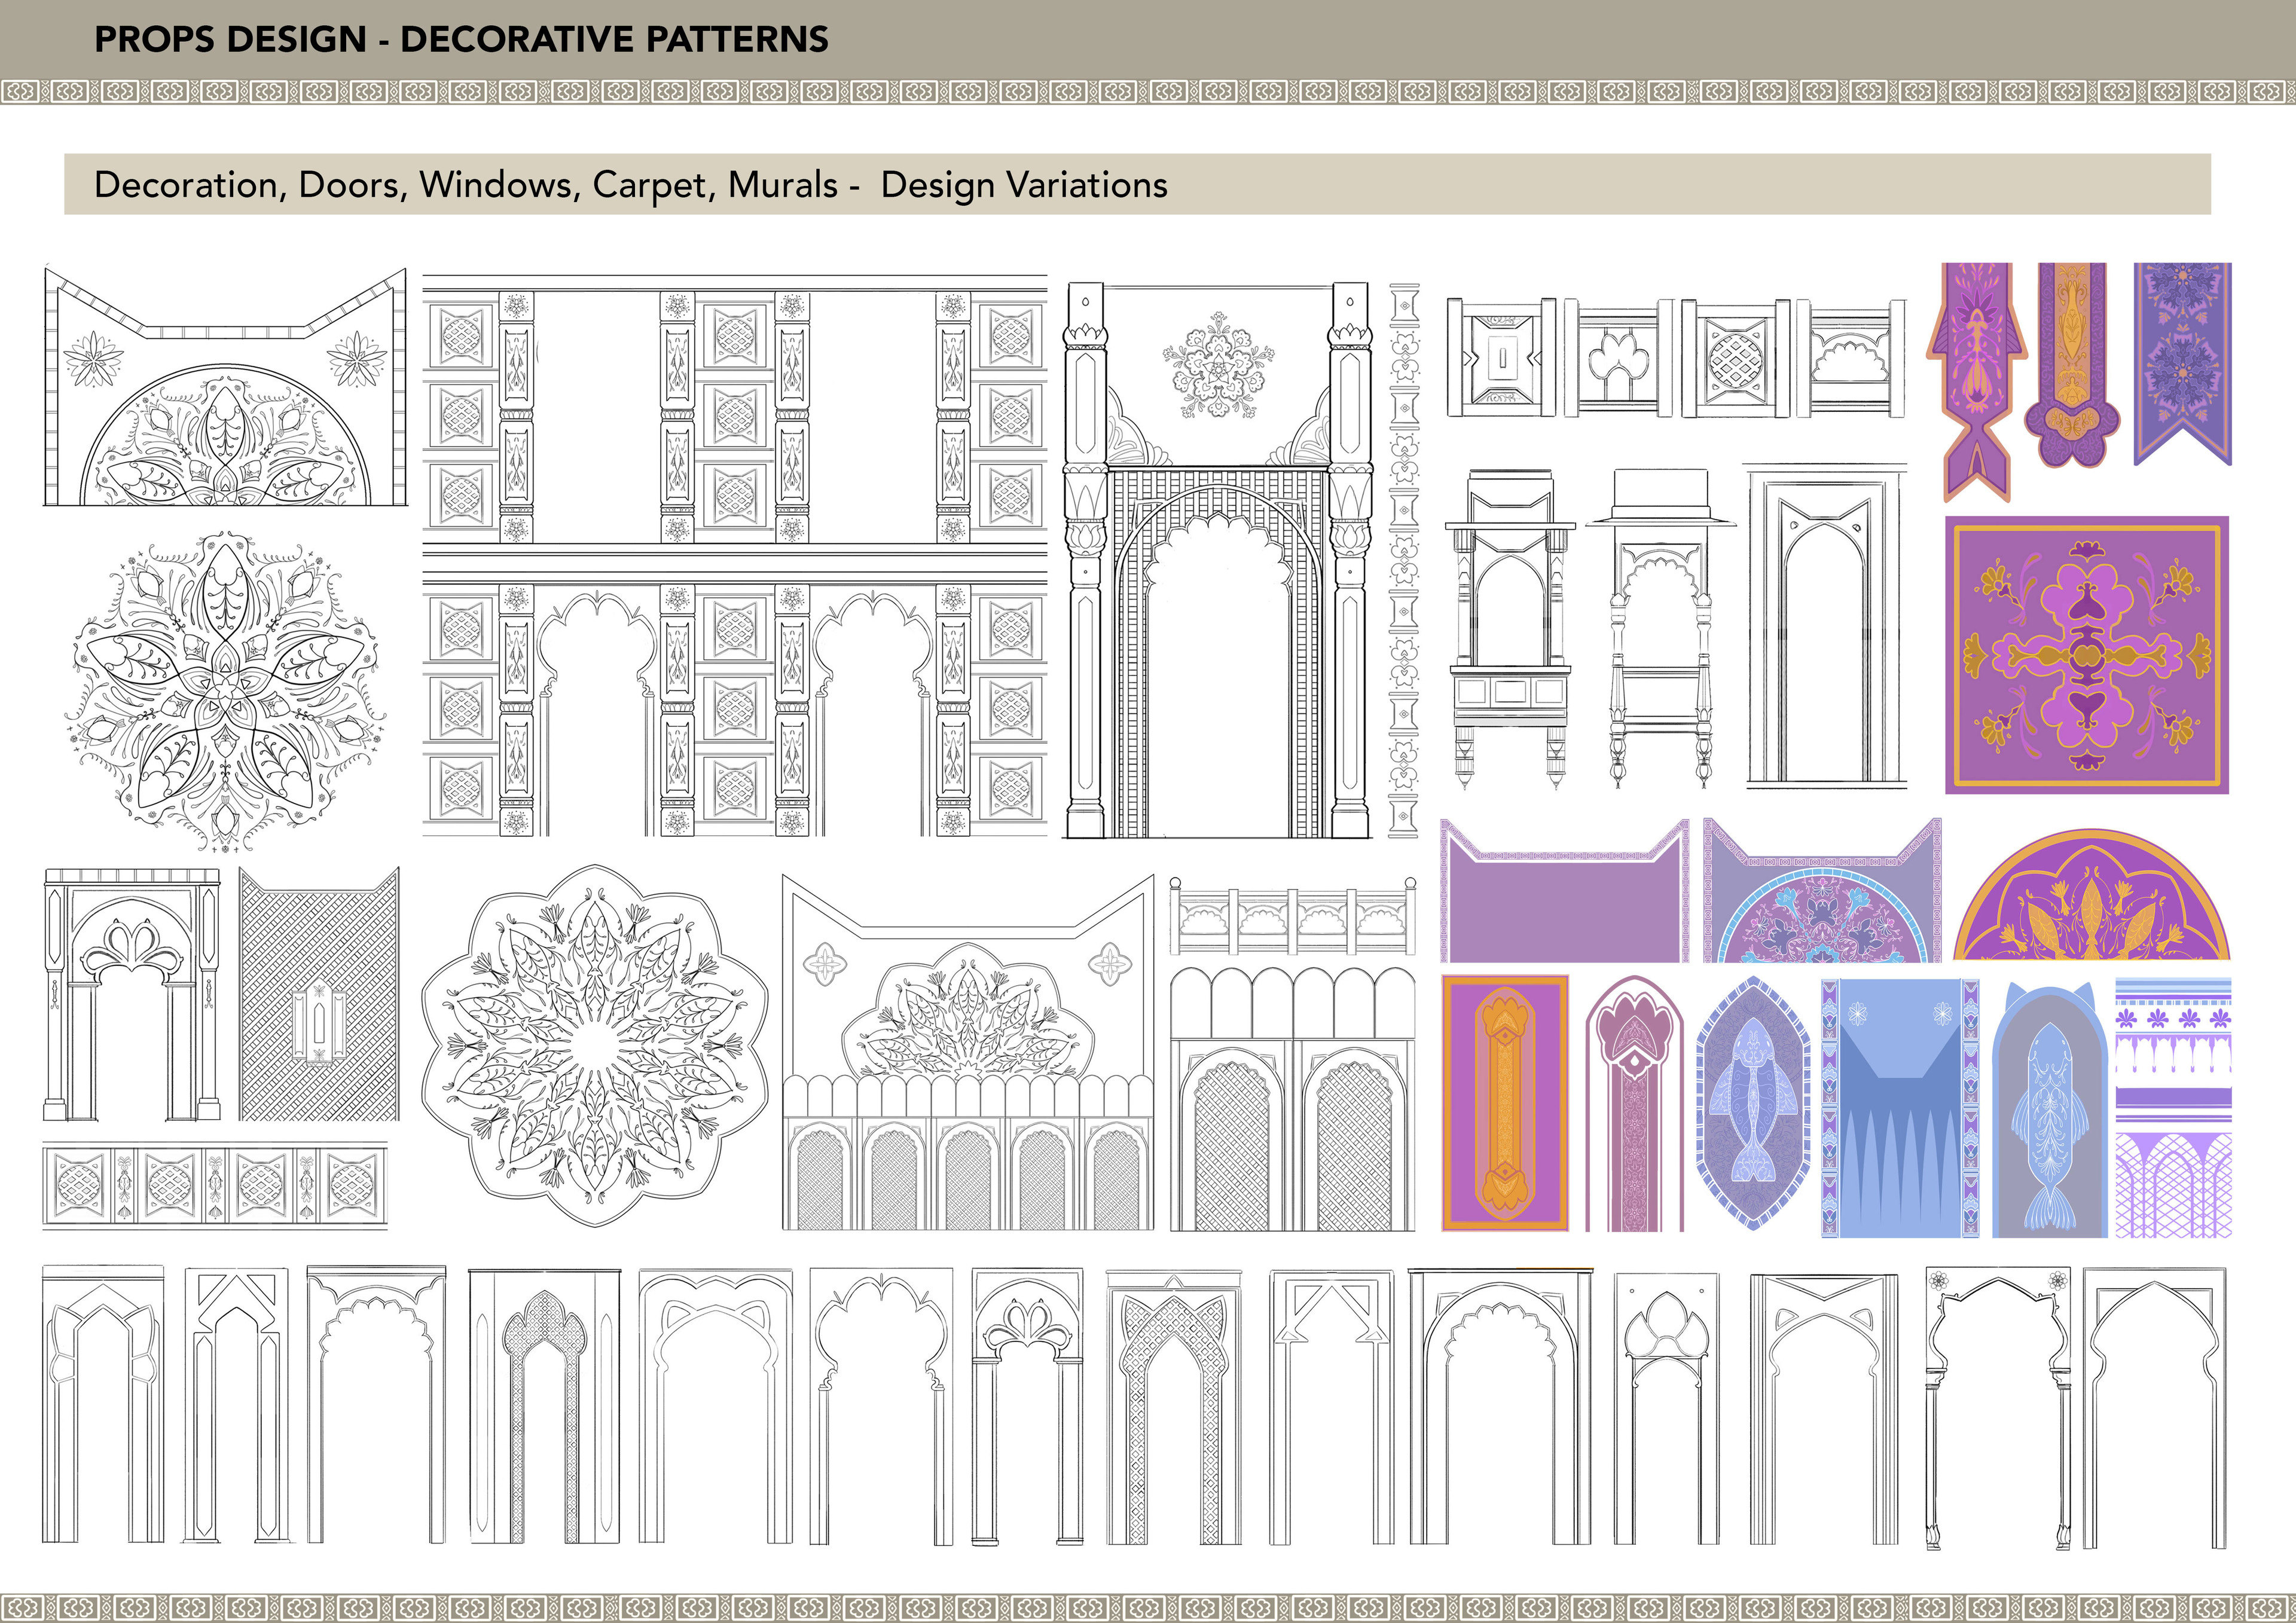Screen dimensions: 2296x1623
Task: Pick the bottom-row lobed arch with curled sides
Action: 881,1408
